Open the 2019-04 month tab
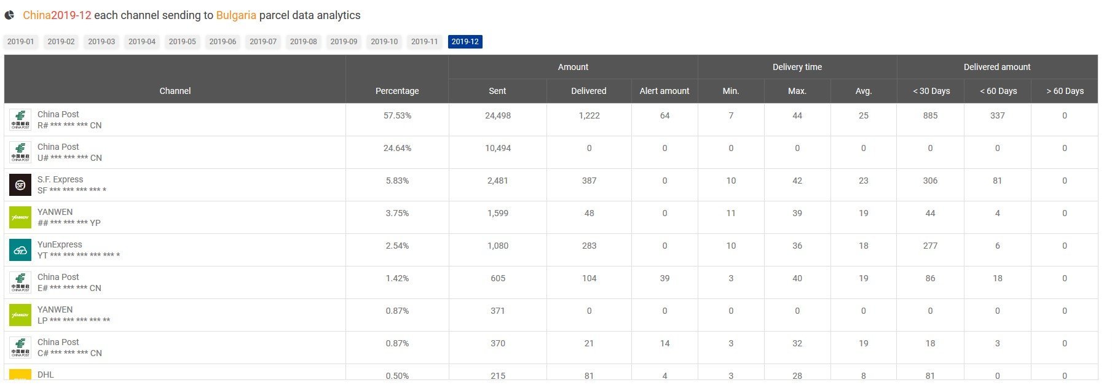The image size is (1112, 385). tap(142, 42)
